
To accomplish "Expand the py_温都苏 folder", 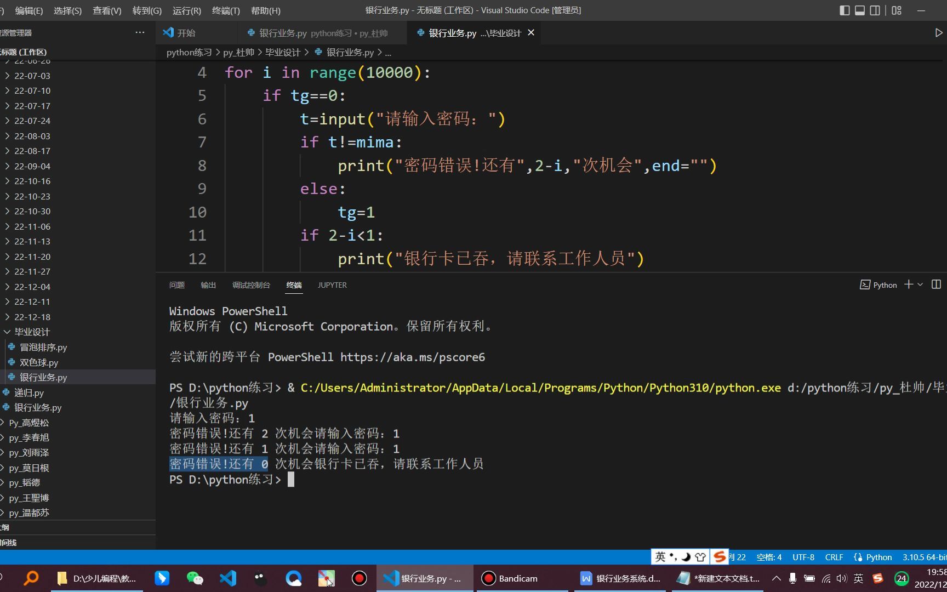I will point(78,513).
